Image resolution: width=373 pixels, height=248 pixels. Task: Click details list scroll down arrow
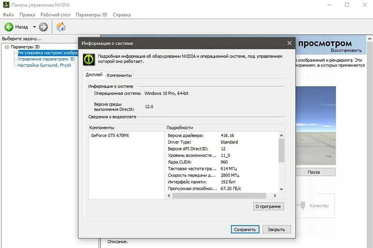click(281, 189)
